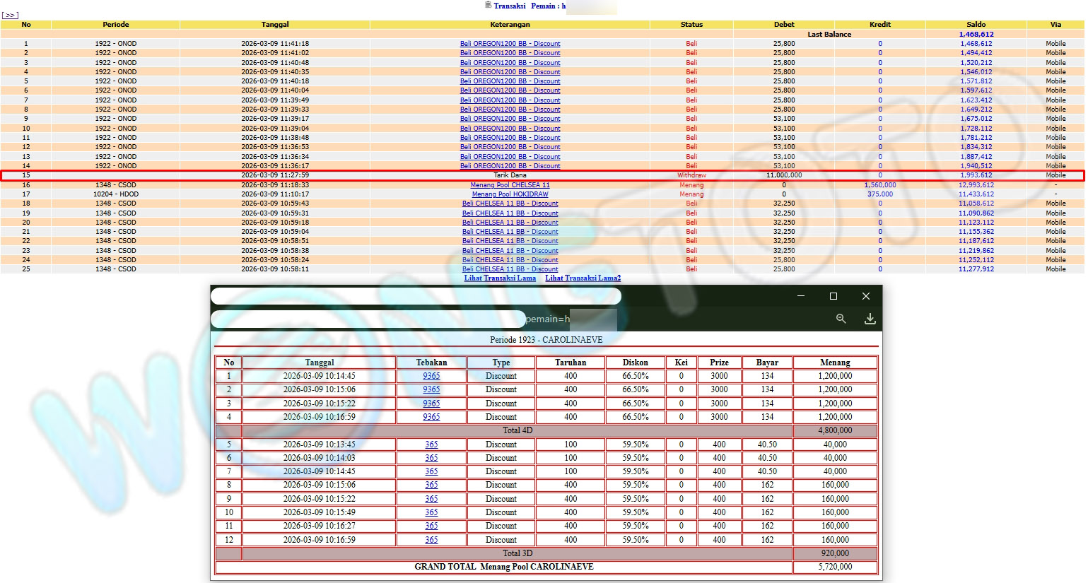Open Menang Pool CHELSEA 11 link

510,185
